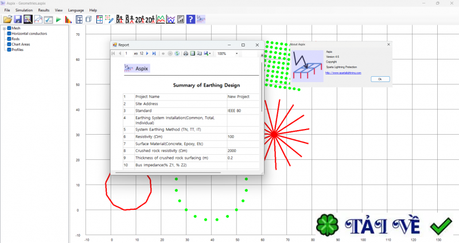Open the Simulation menu
This screenshot has width=459, height=243.
pos(24,10)
